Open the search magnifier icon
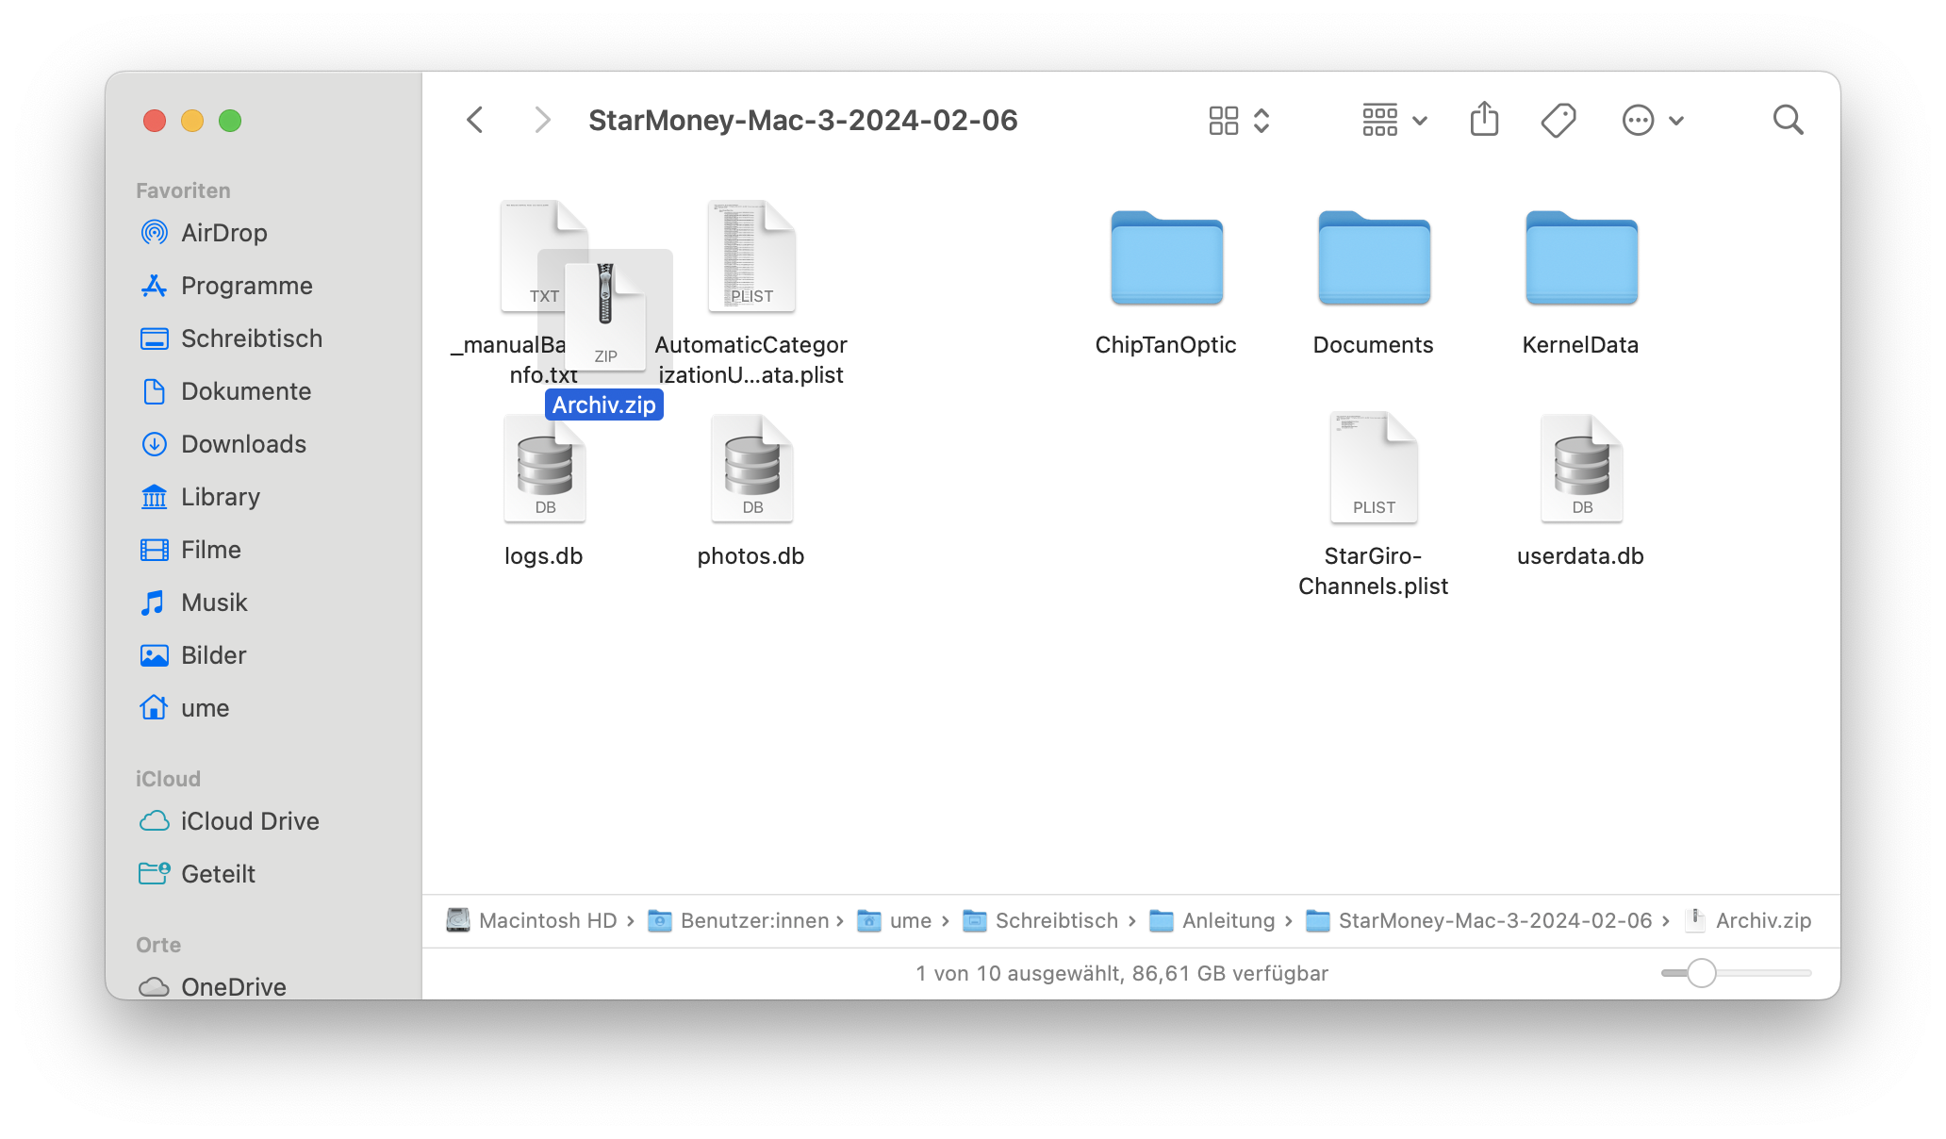The width and height of the screenshot is (1946, 1139). click(1788, 120)
